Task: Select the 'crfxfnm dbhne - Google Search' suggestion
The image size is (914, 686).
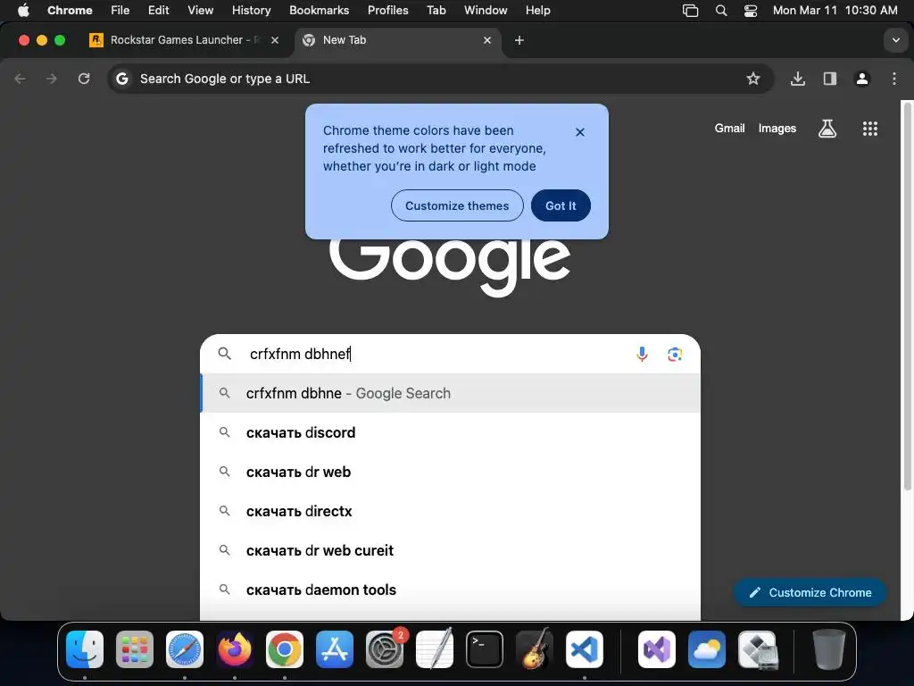Action: click(450, 393)
